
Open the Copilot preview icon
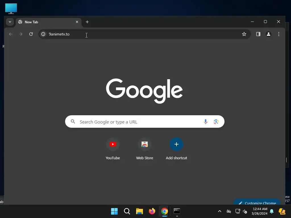click(x=282, y=211)
